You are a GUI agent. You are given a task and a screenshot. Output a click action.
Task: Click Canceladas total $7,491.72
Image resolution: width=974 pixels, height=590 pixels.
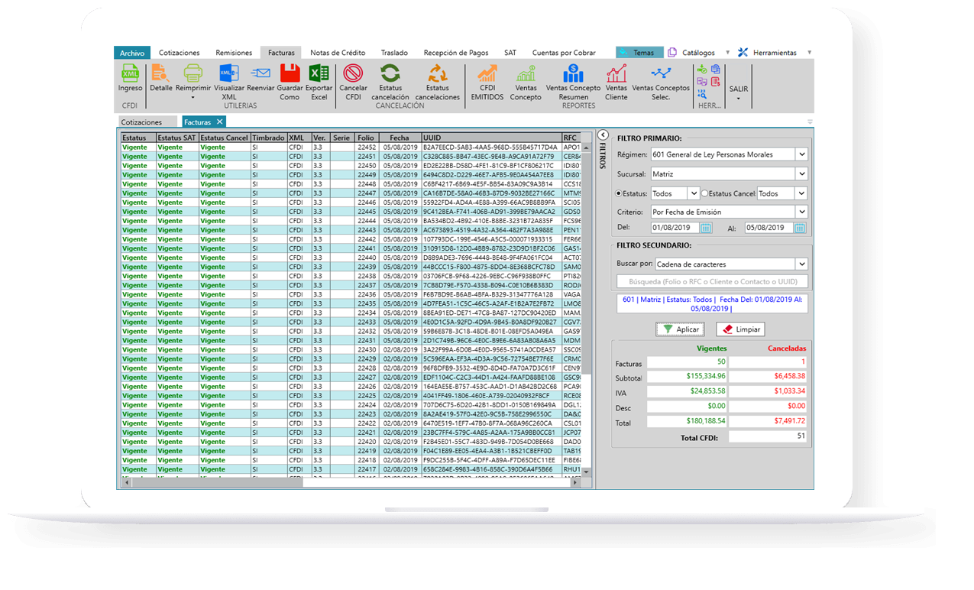[x=767, y=421]
